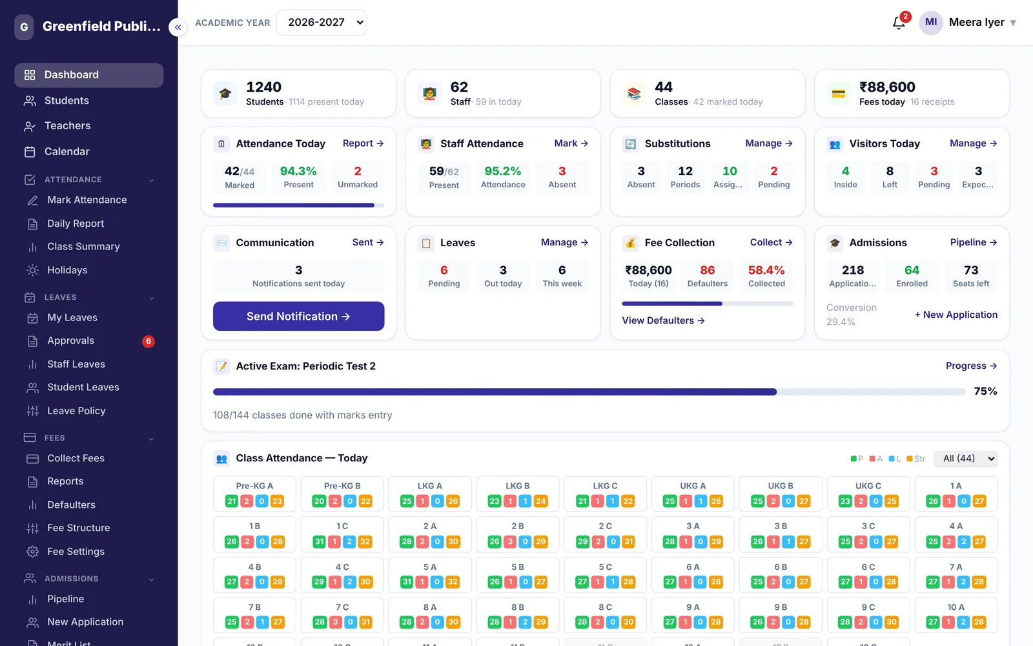Open Defaulters in the sidebar

[x=89, y=505]
